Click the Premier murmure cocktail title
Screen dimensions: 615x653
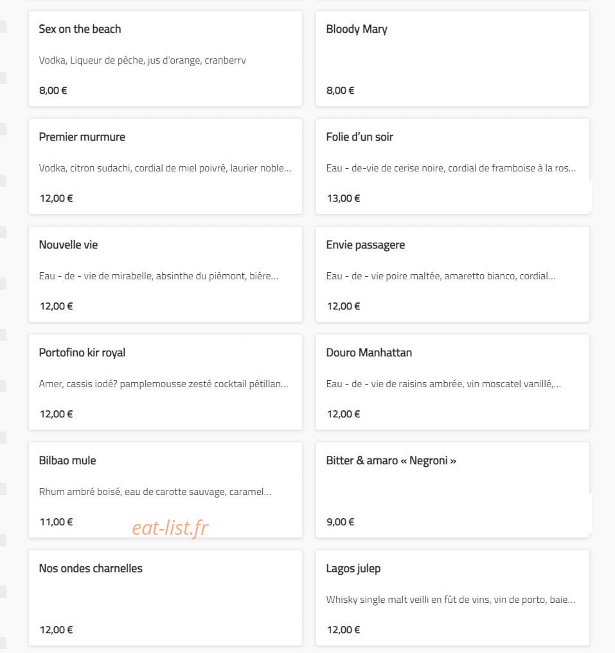(82, 137)
